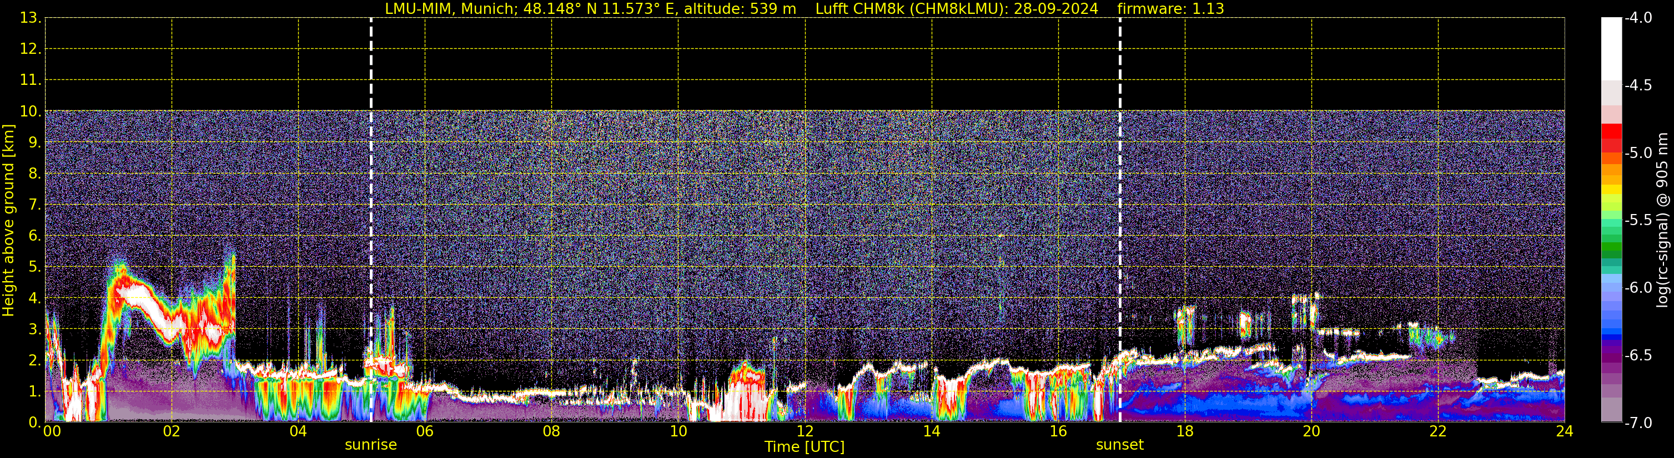The image size is (1674, 458).
Task: Click the -5.0 colorbar tick label
Action: [x=1637, y=153]
